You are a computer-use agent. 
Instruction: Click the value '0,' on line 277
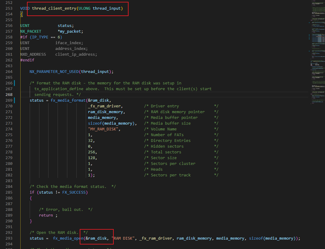pyautogui.click(x=90, y=146)
